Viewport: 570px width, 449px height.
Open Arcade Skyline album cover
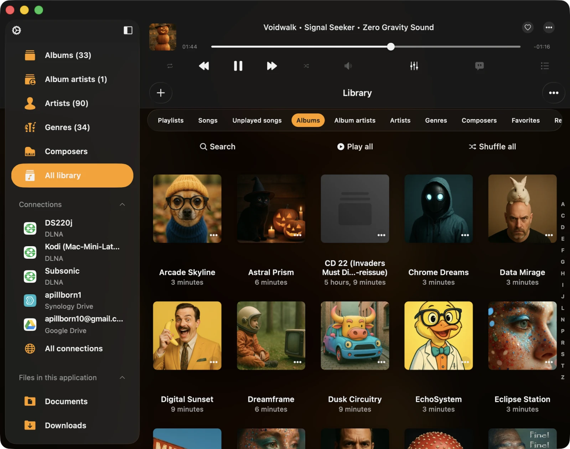coord(187,209)
